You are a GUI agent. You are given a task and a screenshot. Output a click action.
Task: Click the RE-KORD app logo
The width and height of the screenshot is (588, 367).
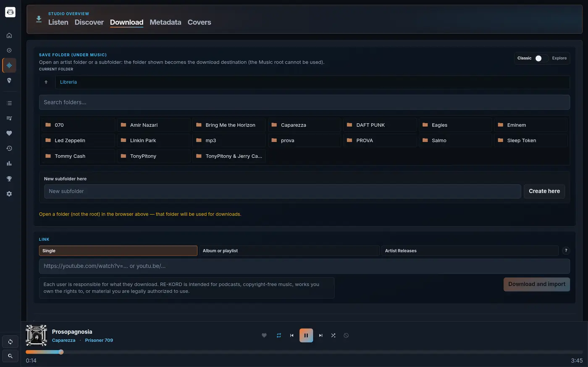click(10, 12)
